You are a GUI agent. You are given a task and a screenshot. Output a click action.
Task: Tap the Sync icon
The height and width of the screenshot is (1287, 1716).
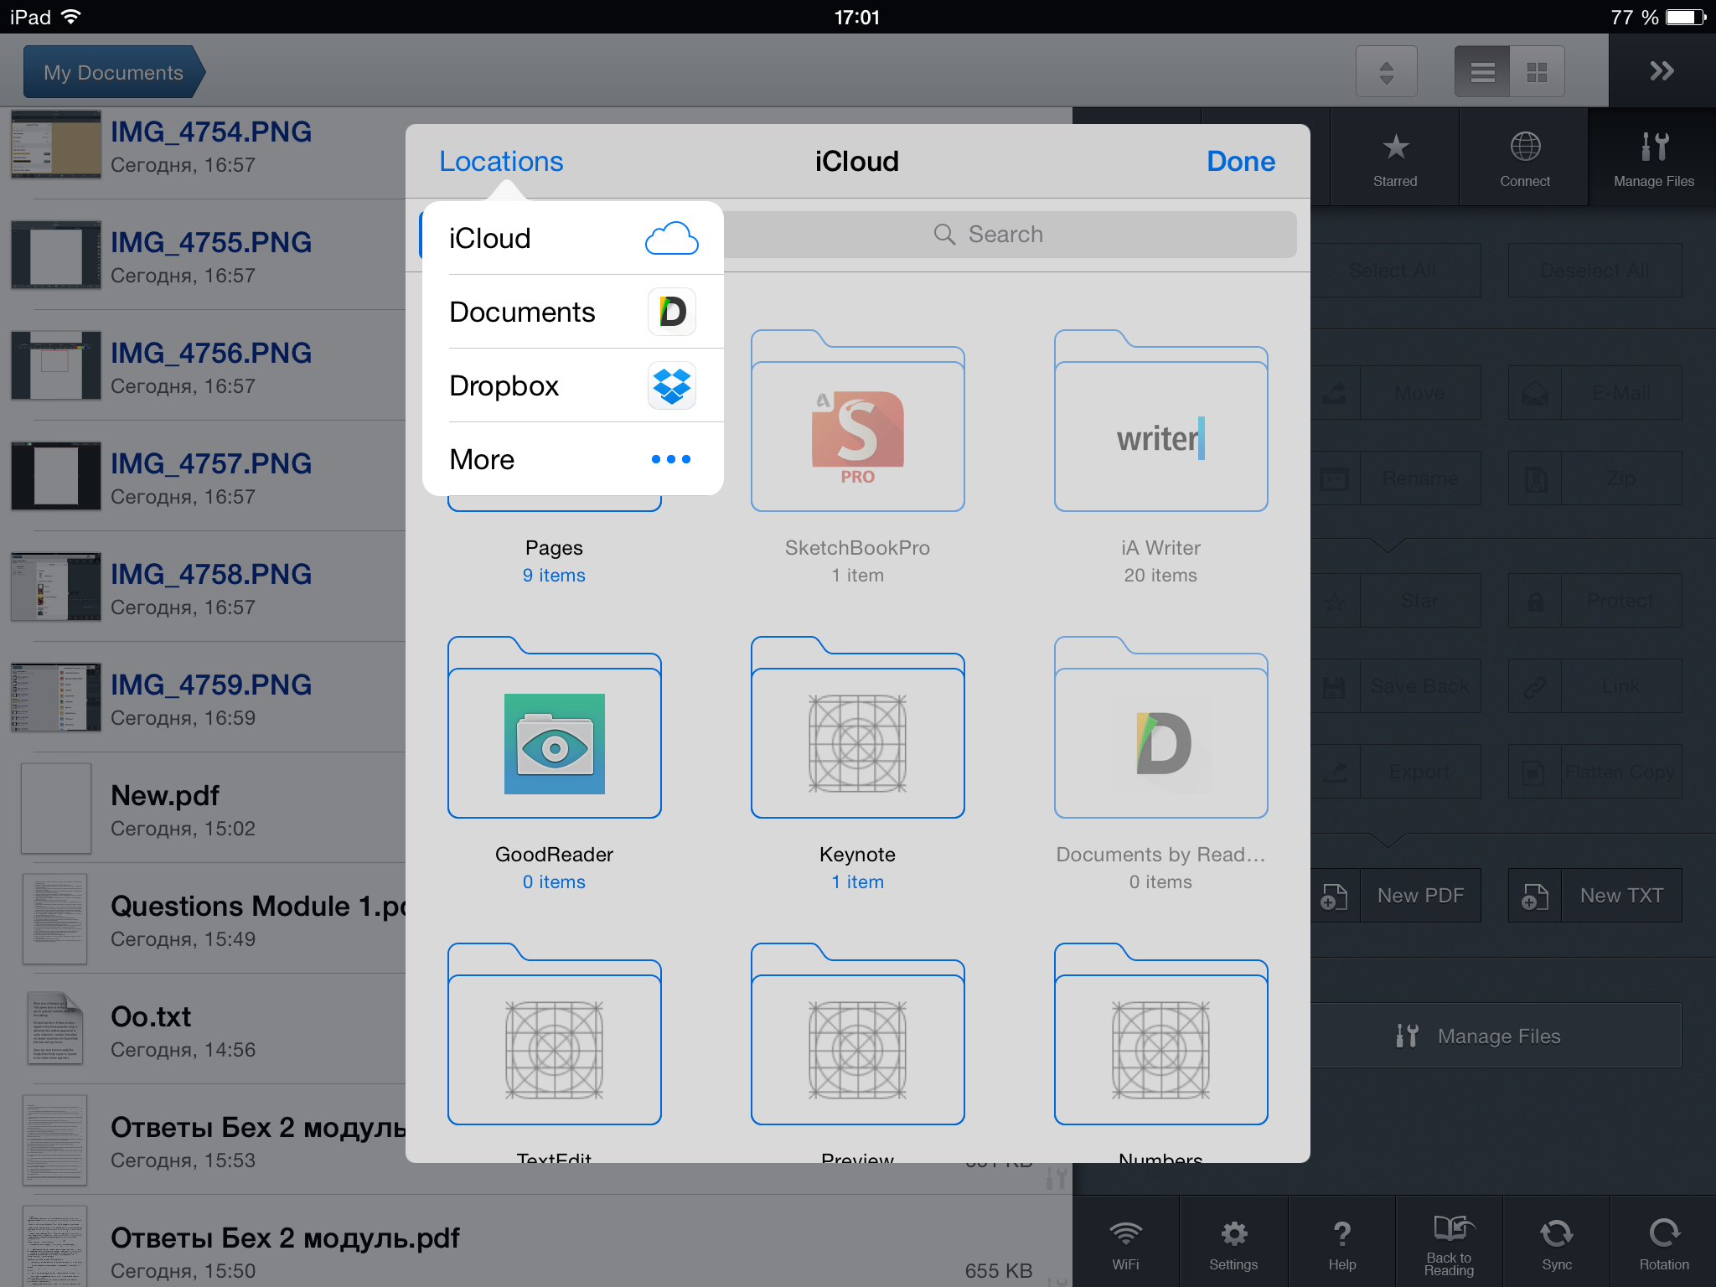(x=1556, y=1243)
